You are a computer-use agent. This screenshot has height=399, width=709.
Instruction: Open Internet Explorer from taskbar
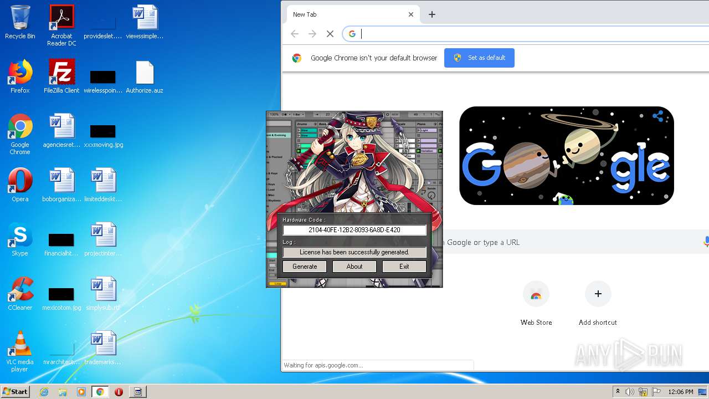[44, 392]
